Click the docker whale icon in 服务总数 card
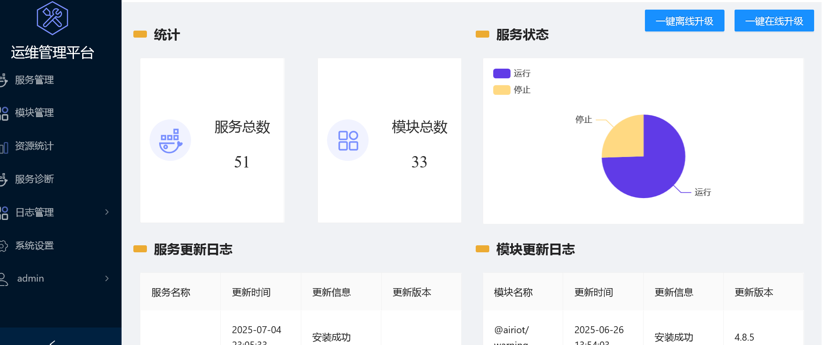The width and height of the screenshot is (822, 345). point(171,140)
